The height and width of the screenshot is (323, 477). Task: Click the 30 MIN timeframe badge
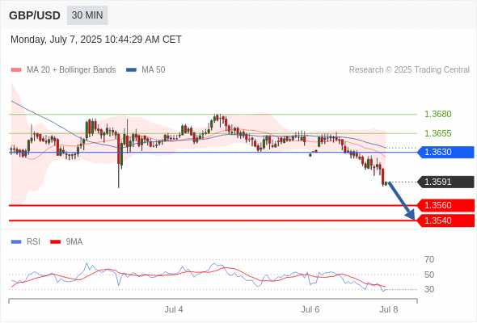coord(87,15)
